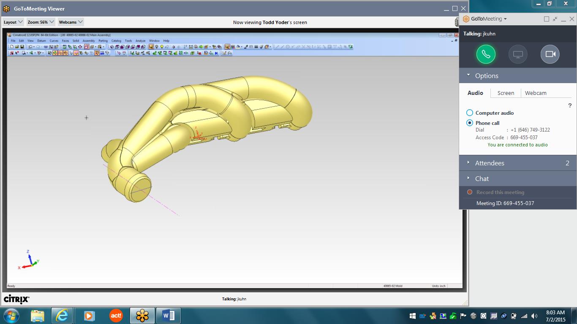
Task: Switch to the Webcam tab
Action: (536, 93)
